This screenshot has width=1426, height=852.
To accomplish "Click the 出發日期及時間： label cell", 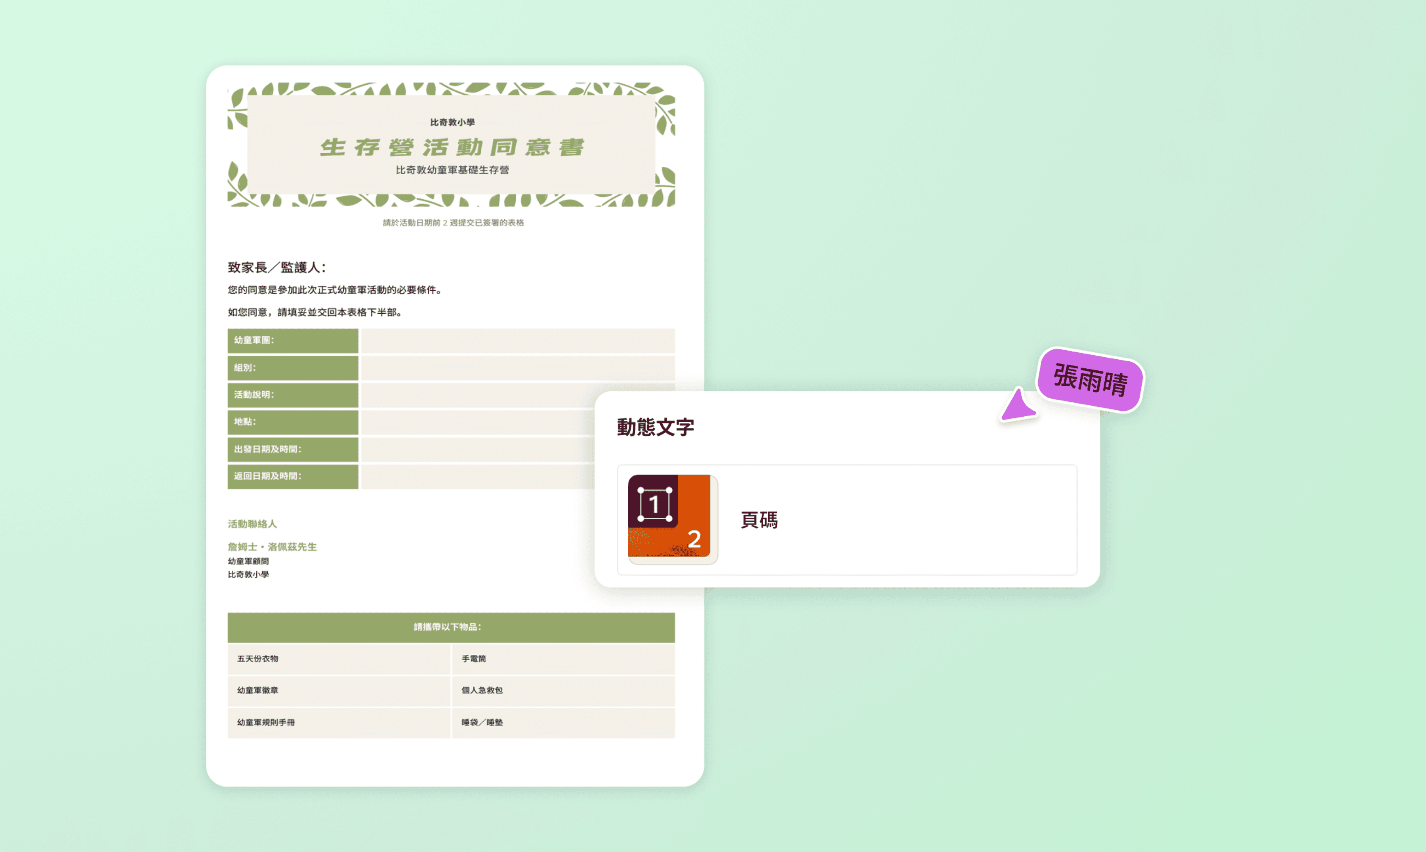I will click(293, 450).
